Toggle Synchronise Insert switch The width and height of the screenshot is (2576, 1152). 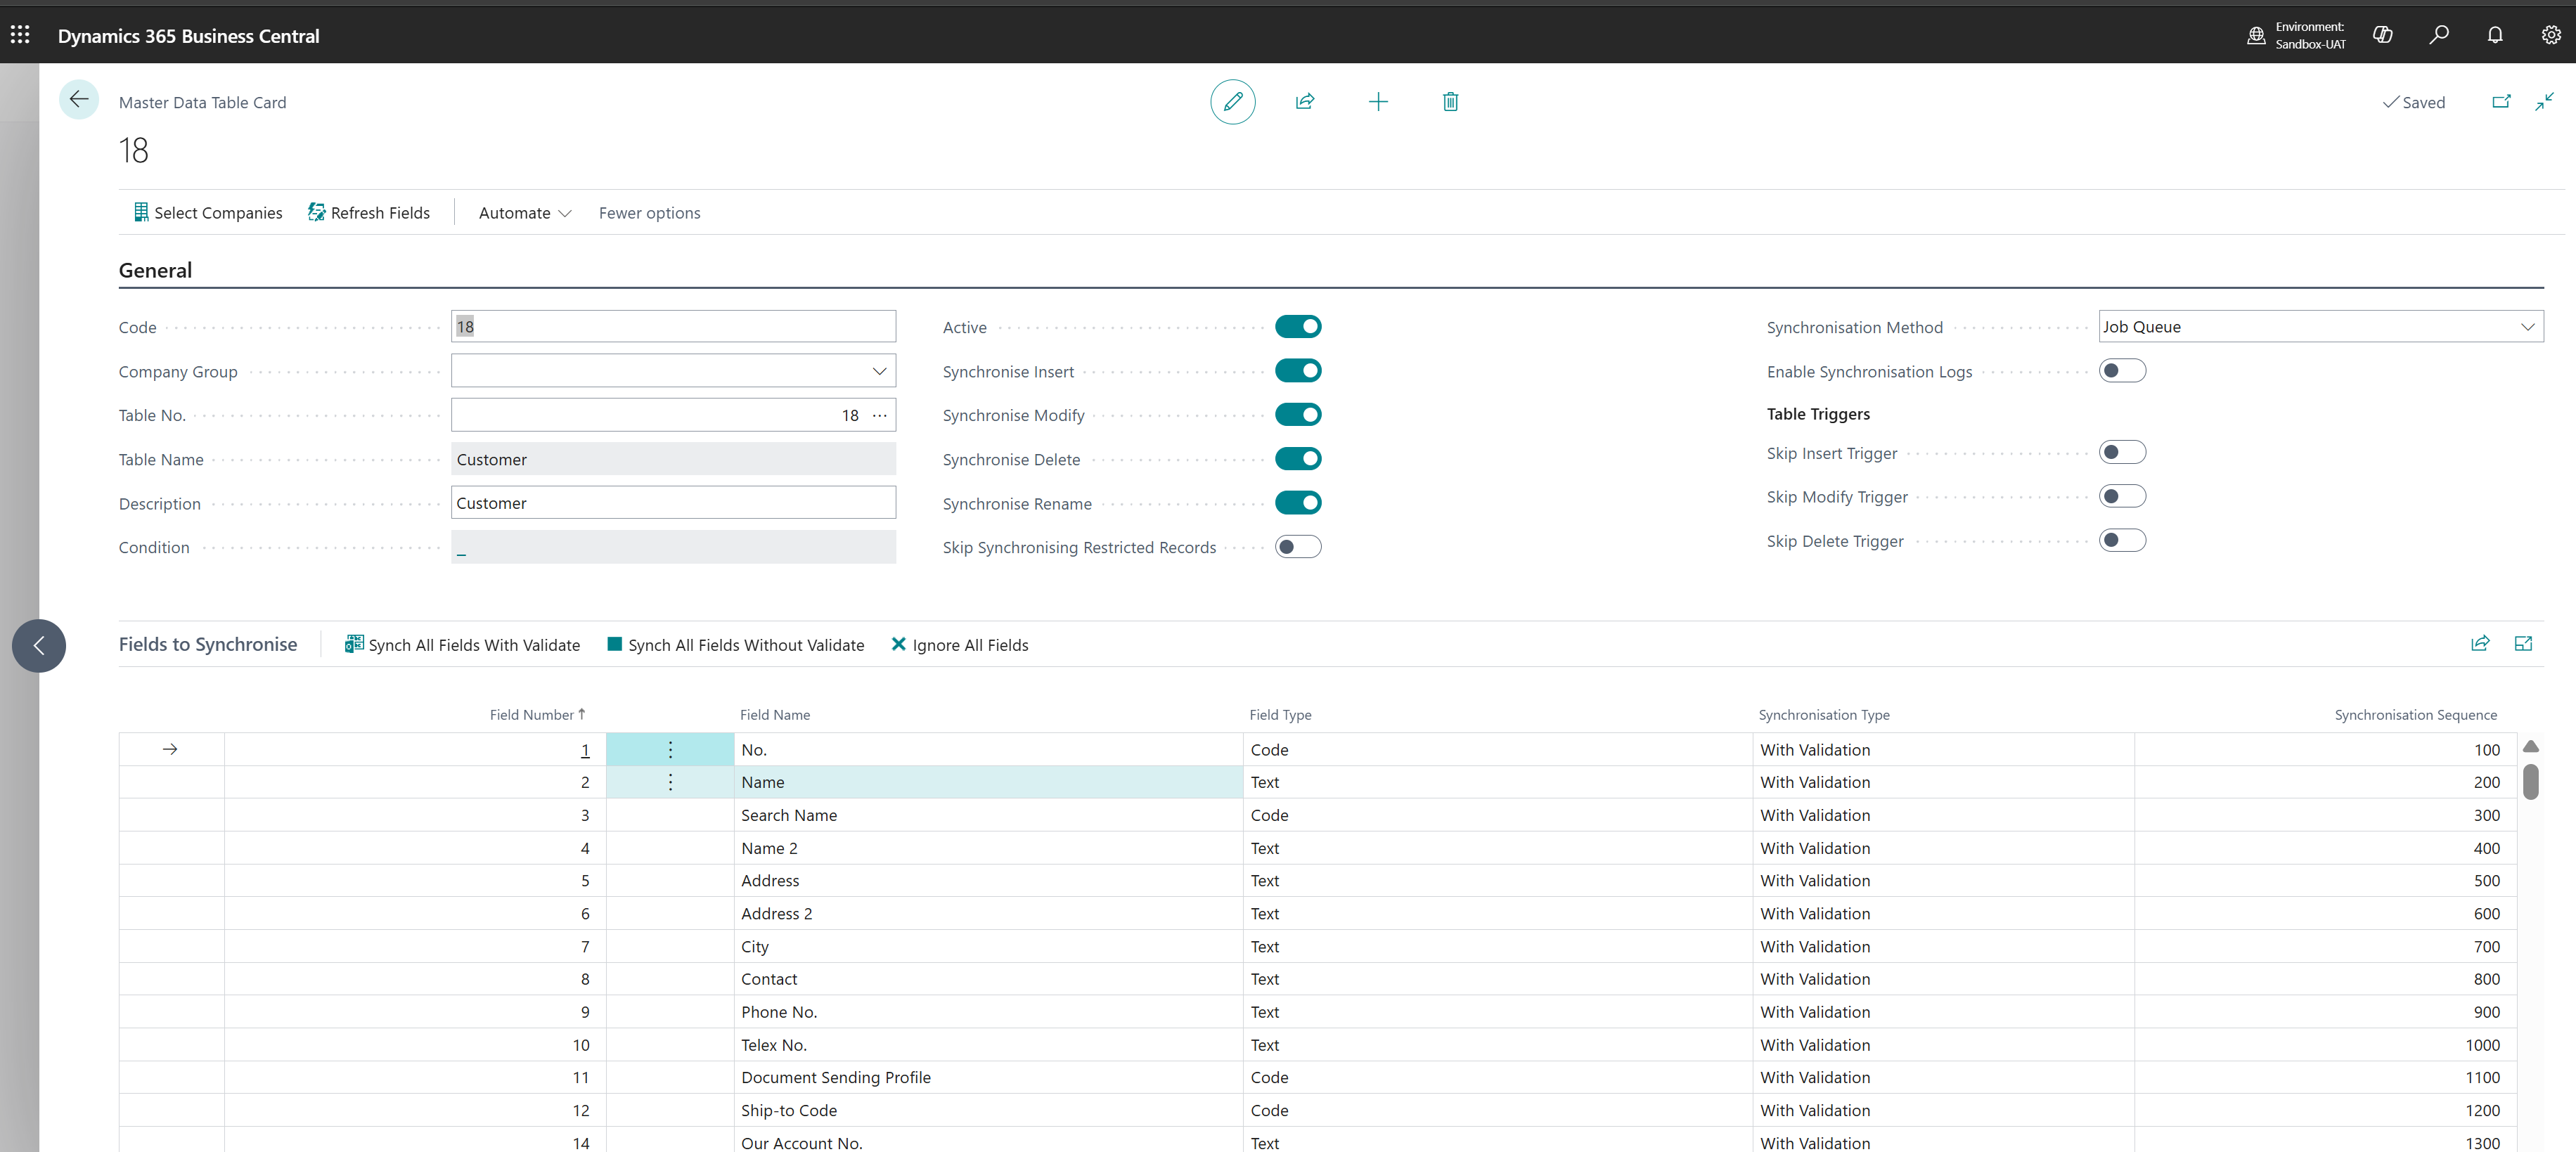tap(1298, 371)
